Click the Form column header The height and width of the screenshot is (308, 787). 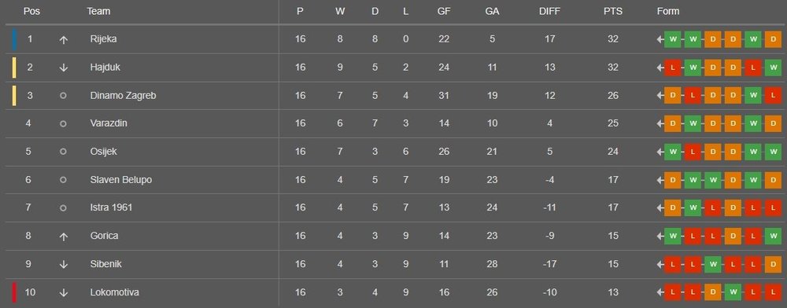click(x=667, y=11)
